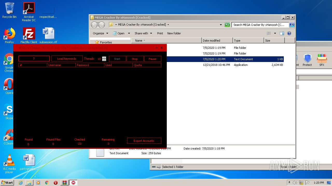Click the Protect icon in WinRAR window
The image size is (332, 186).
tap(307, 60)
